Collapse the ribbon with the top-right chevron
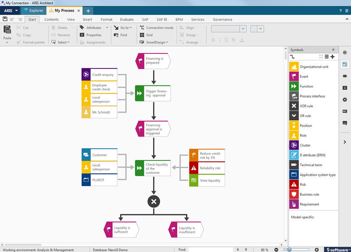 (x=347, y=19)
